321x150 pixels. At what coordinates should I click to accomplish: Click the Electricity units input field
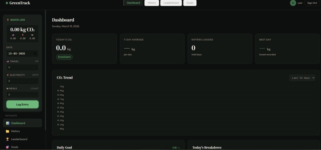(22, 81)
